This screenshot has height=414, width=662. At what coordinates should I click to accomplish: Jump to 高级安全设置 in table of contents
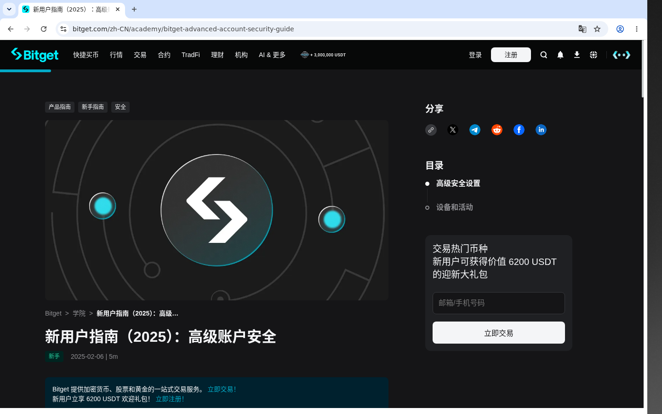click(458, 184)
